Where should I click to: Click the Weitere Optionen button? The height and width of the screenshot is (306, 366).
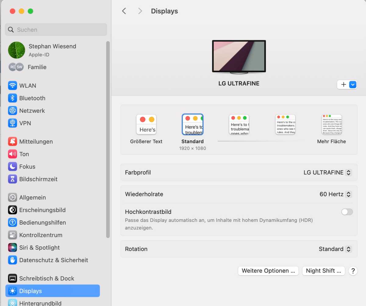[268, 271]
